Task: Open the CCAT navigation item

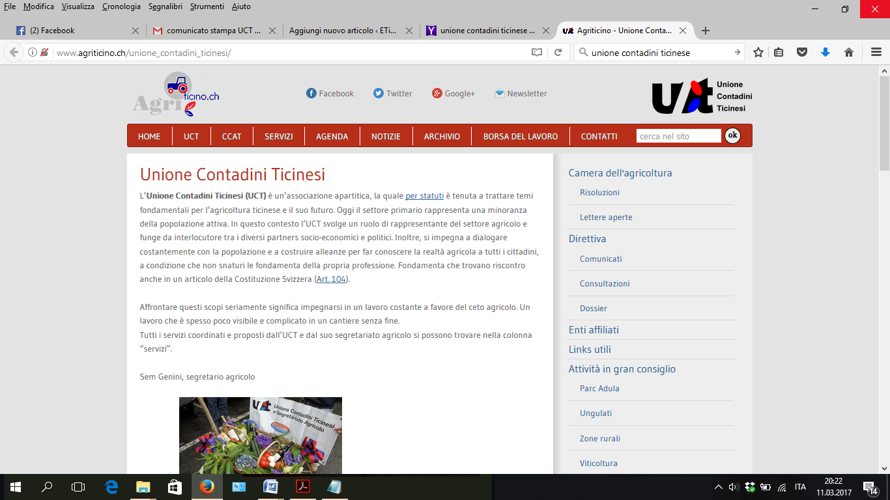Action: coord(231,136)
